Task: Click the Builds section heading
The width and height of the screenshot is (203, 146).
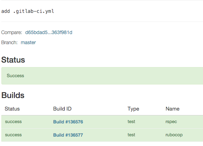Action: coord(13,95)
